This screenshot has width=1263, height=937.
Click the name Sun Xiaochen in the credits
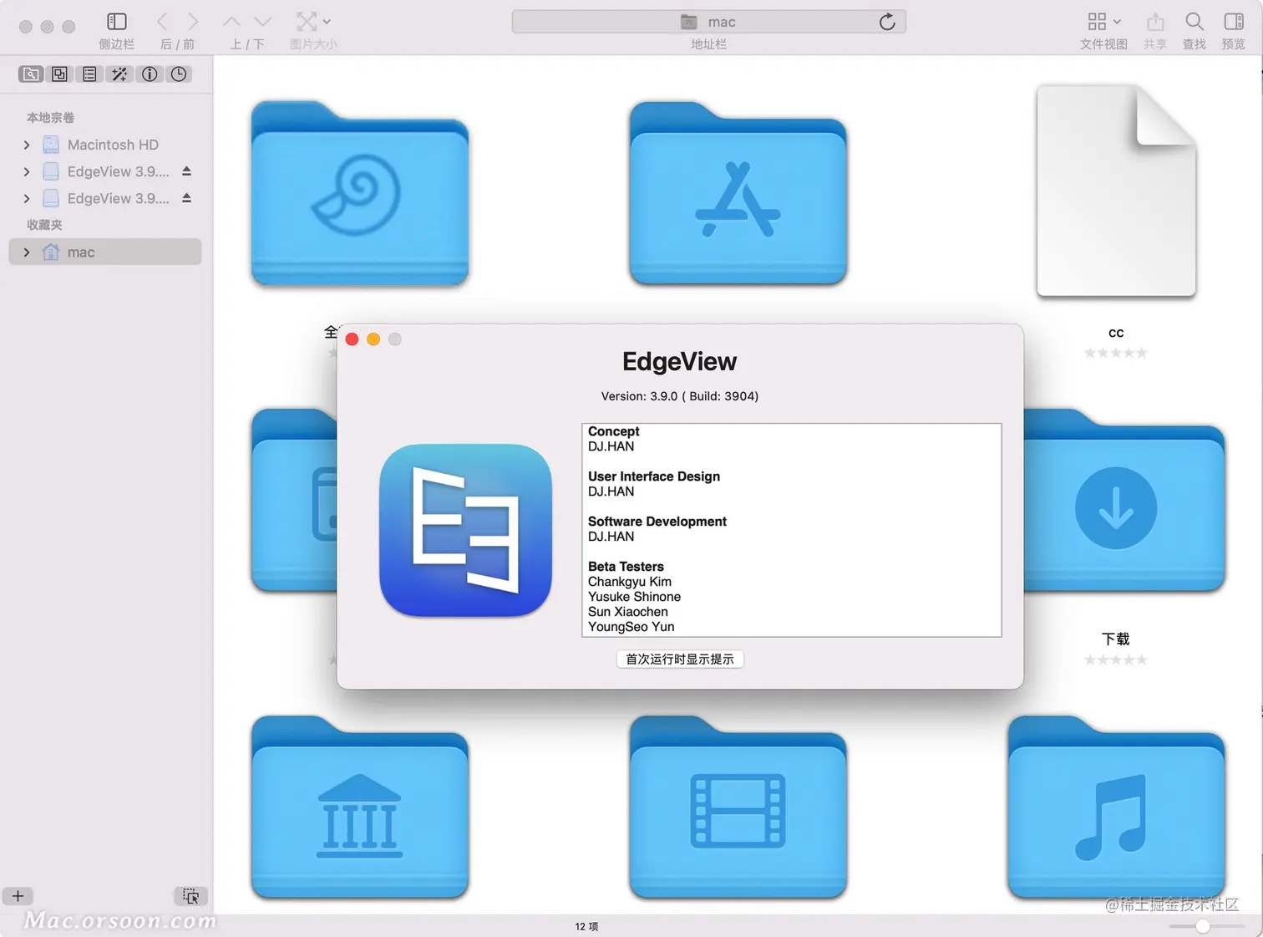click(x=628, y=612)
